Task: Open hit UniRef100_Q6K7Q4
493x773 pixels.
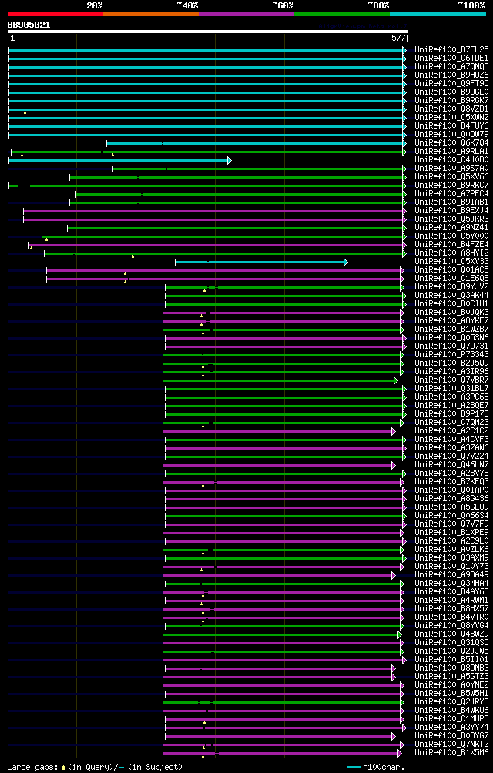Action: pyautogui.click(x=451, y=143)
